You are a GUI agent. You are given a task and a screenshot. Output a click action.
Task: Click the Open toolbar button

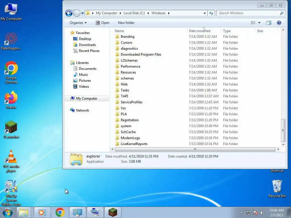coord(103,23)
